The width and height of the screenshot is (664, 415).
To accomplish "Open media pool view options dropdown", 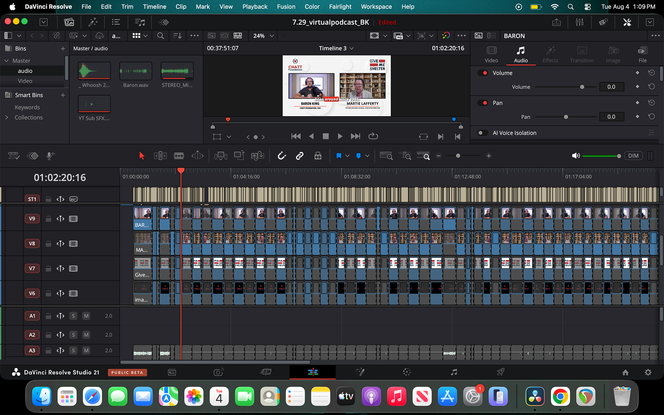I will 140,36.
